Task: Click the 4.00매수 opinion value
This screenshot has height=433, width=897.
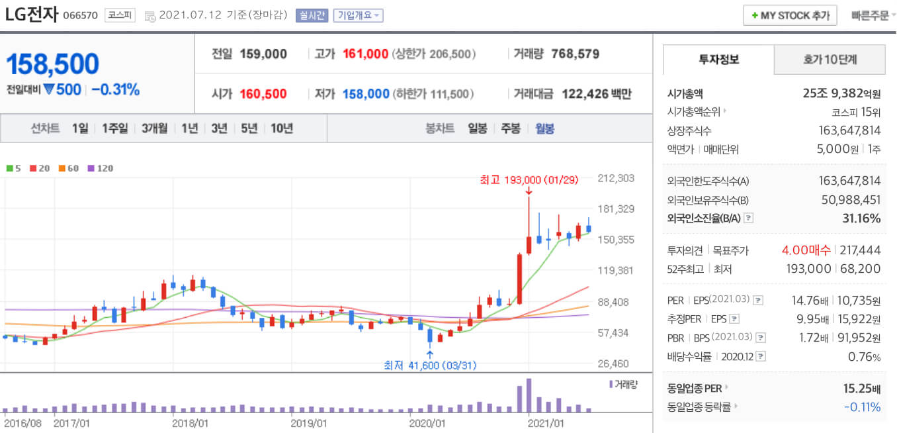Action: click(x=805, y=250)
